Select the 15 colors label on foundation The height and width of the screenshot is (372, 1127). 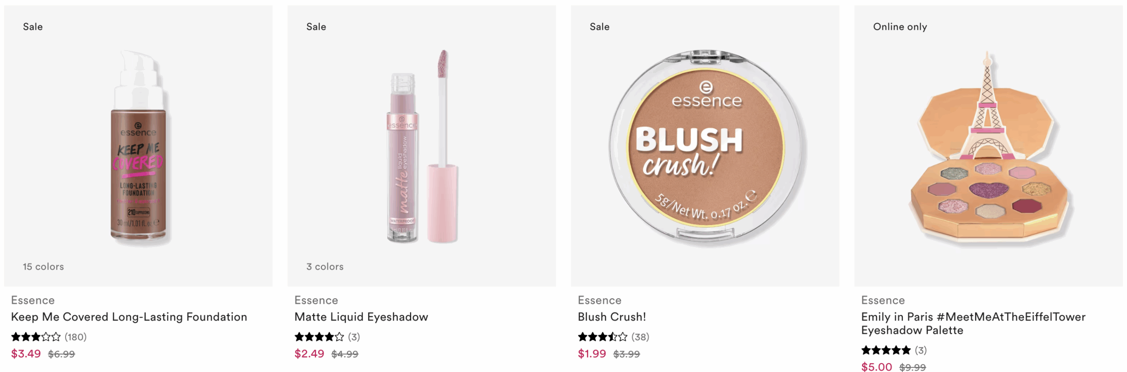tap(44, 267)
